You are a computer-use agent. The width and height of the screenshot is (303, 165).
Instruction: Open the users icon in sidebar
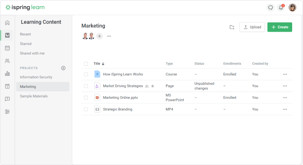7,61
